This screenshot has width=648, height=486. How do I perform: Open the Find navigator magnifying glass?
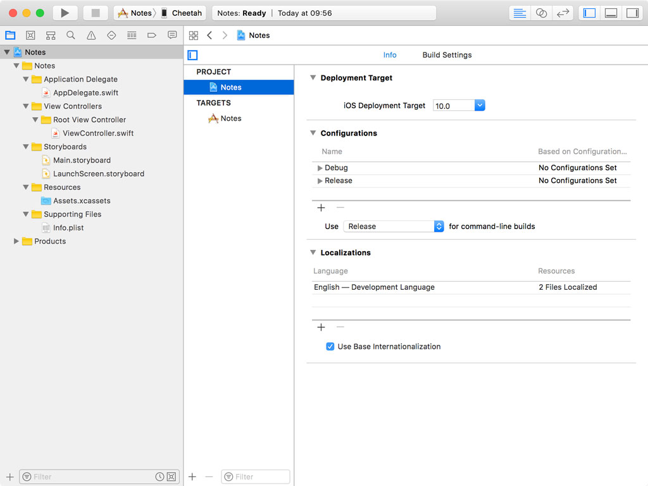coord(71,35)
